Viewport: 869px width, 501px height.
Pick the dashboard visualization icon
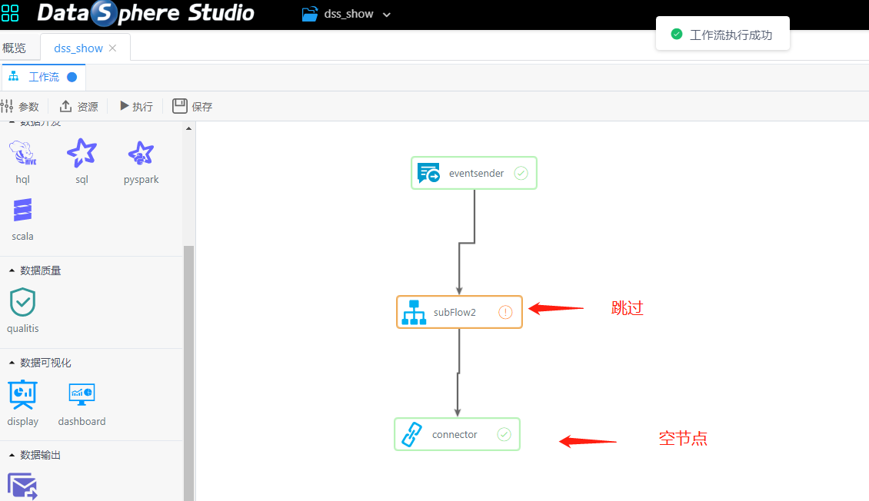click(82, 395)
